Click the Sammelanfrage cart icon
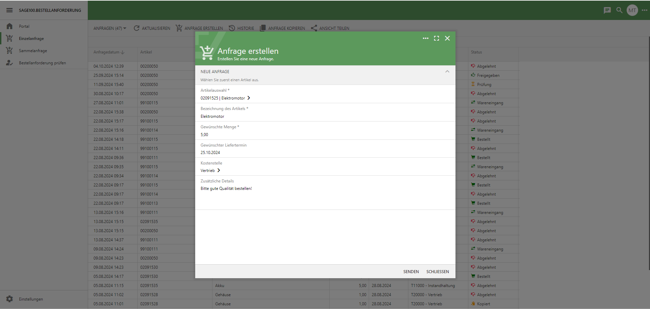Image resolution: width=650 pixels, height=309 pixels. point(9,50)
